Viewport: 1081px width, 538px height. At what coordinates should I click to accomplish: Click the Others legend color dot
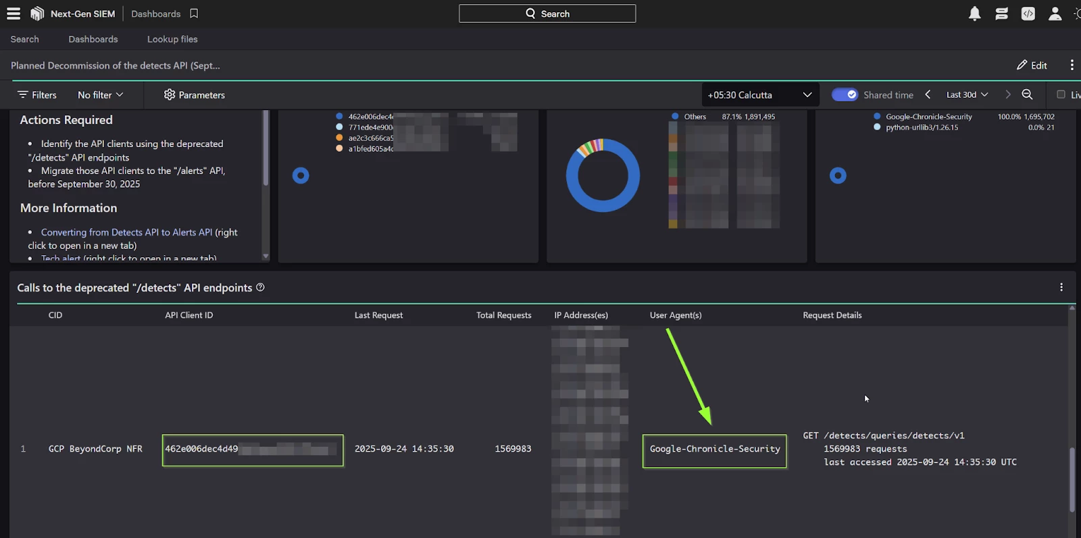click(x=675, y=116)
